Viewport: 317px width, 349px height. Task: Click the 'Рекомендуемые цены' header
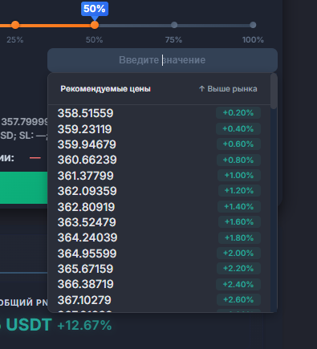point(105,89)
